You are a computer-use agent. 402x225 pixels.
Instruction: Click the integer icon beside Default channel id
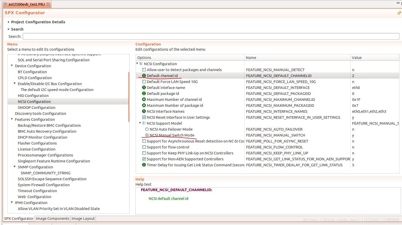144,76
